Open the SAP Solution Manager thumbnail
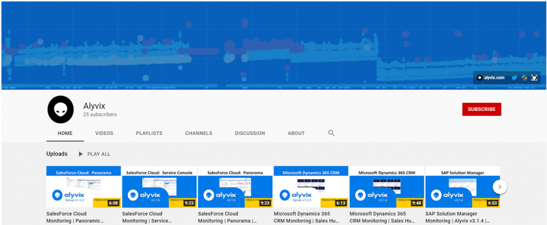 coord(463,187)
